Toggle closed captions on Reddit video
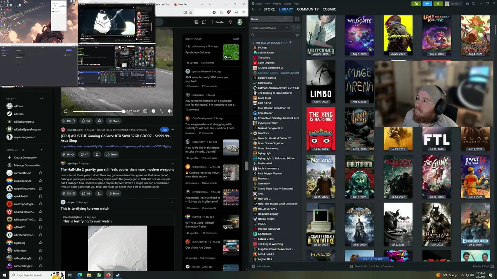The height and width of the screenshot is (279, 497). click(x=145, y=111)
